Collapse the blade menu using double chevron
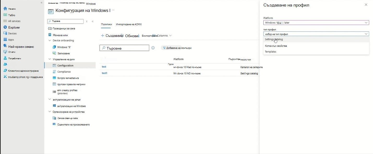The height and width of the screenshot is (154, 373). (x=92, y=21)
